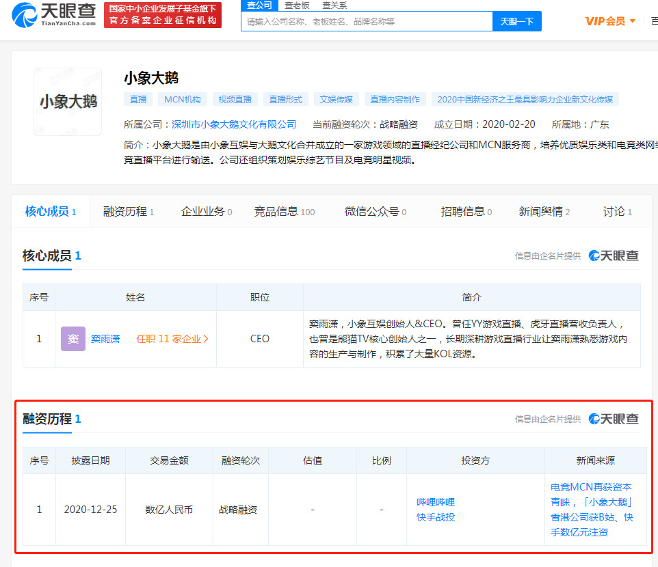
Task: Switch to the 企业业务 tab
Action: click(207, 212)
